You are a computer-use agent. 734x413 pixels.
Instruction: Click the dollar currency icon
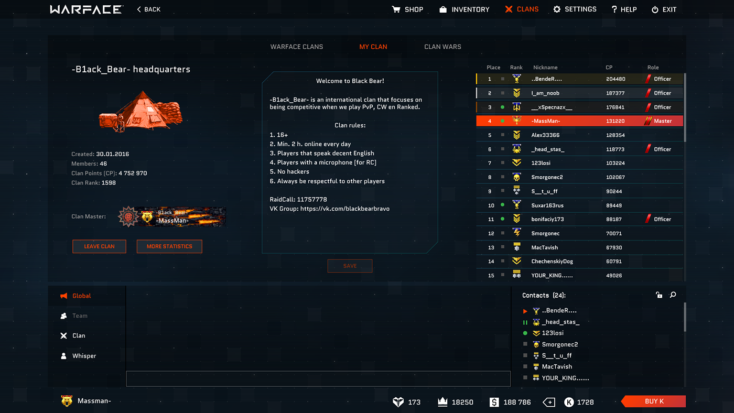click(494, 402)
